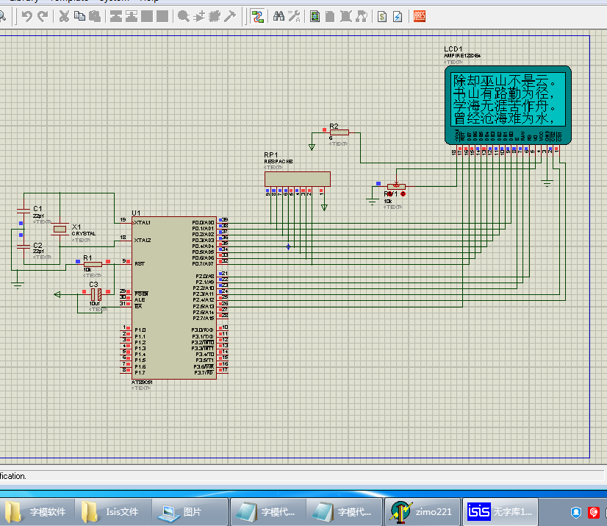Select electrolytic capacitor C3
Image resolution: width=607 pixels, height=526 pixels.
coord(96,294)
